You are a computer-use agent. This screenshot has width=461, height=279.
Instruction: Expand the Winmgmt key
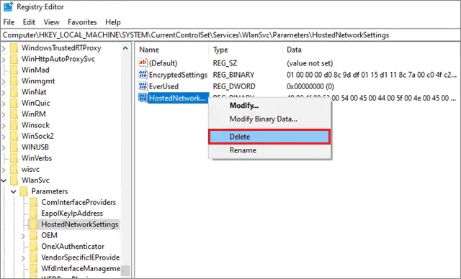[4, 81]
